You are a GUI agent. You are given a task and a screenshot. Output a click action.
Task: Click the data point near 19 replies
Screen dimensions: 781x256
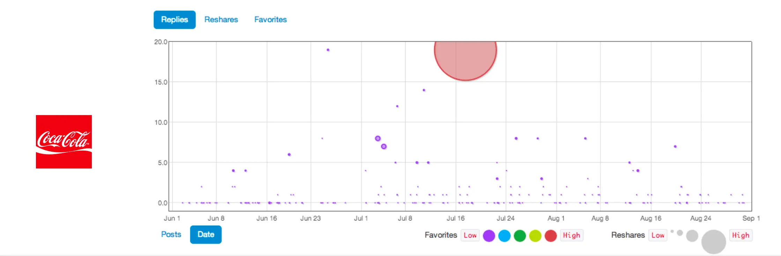(328, 50)
